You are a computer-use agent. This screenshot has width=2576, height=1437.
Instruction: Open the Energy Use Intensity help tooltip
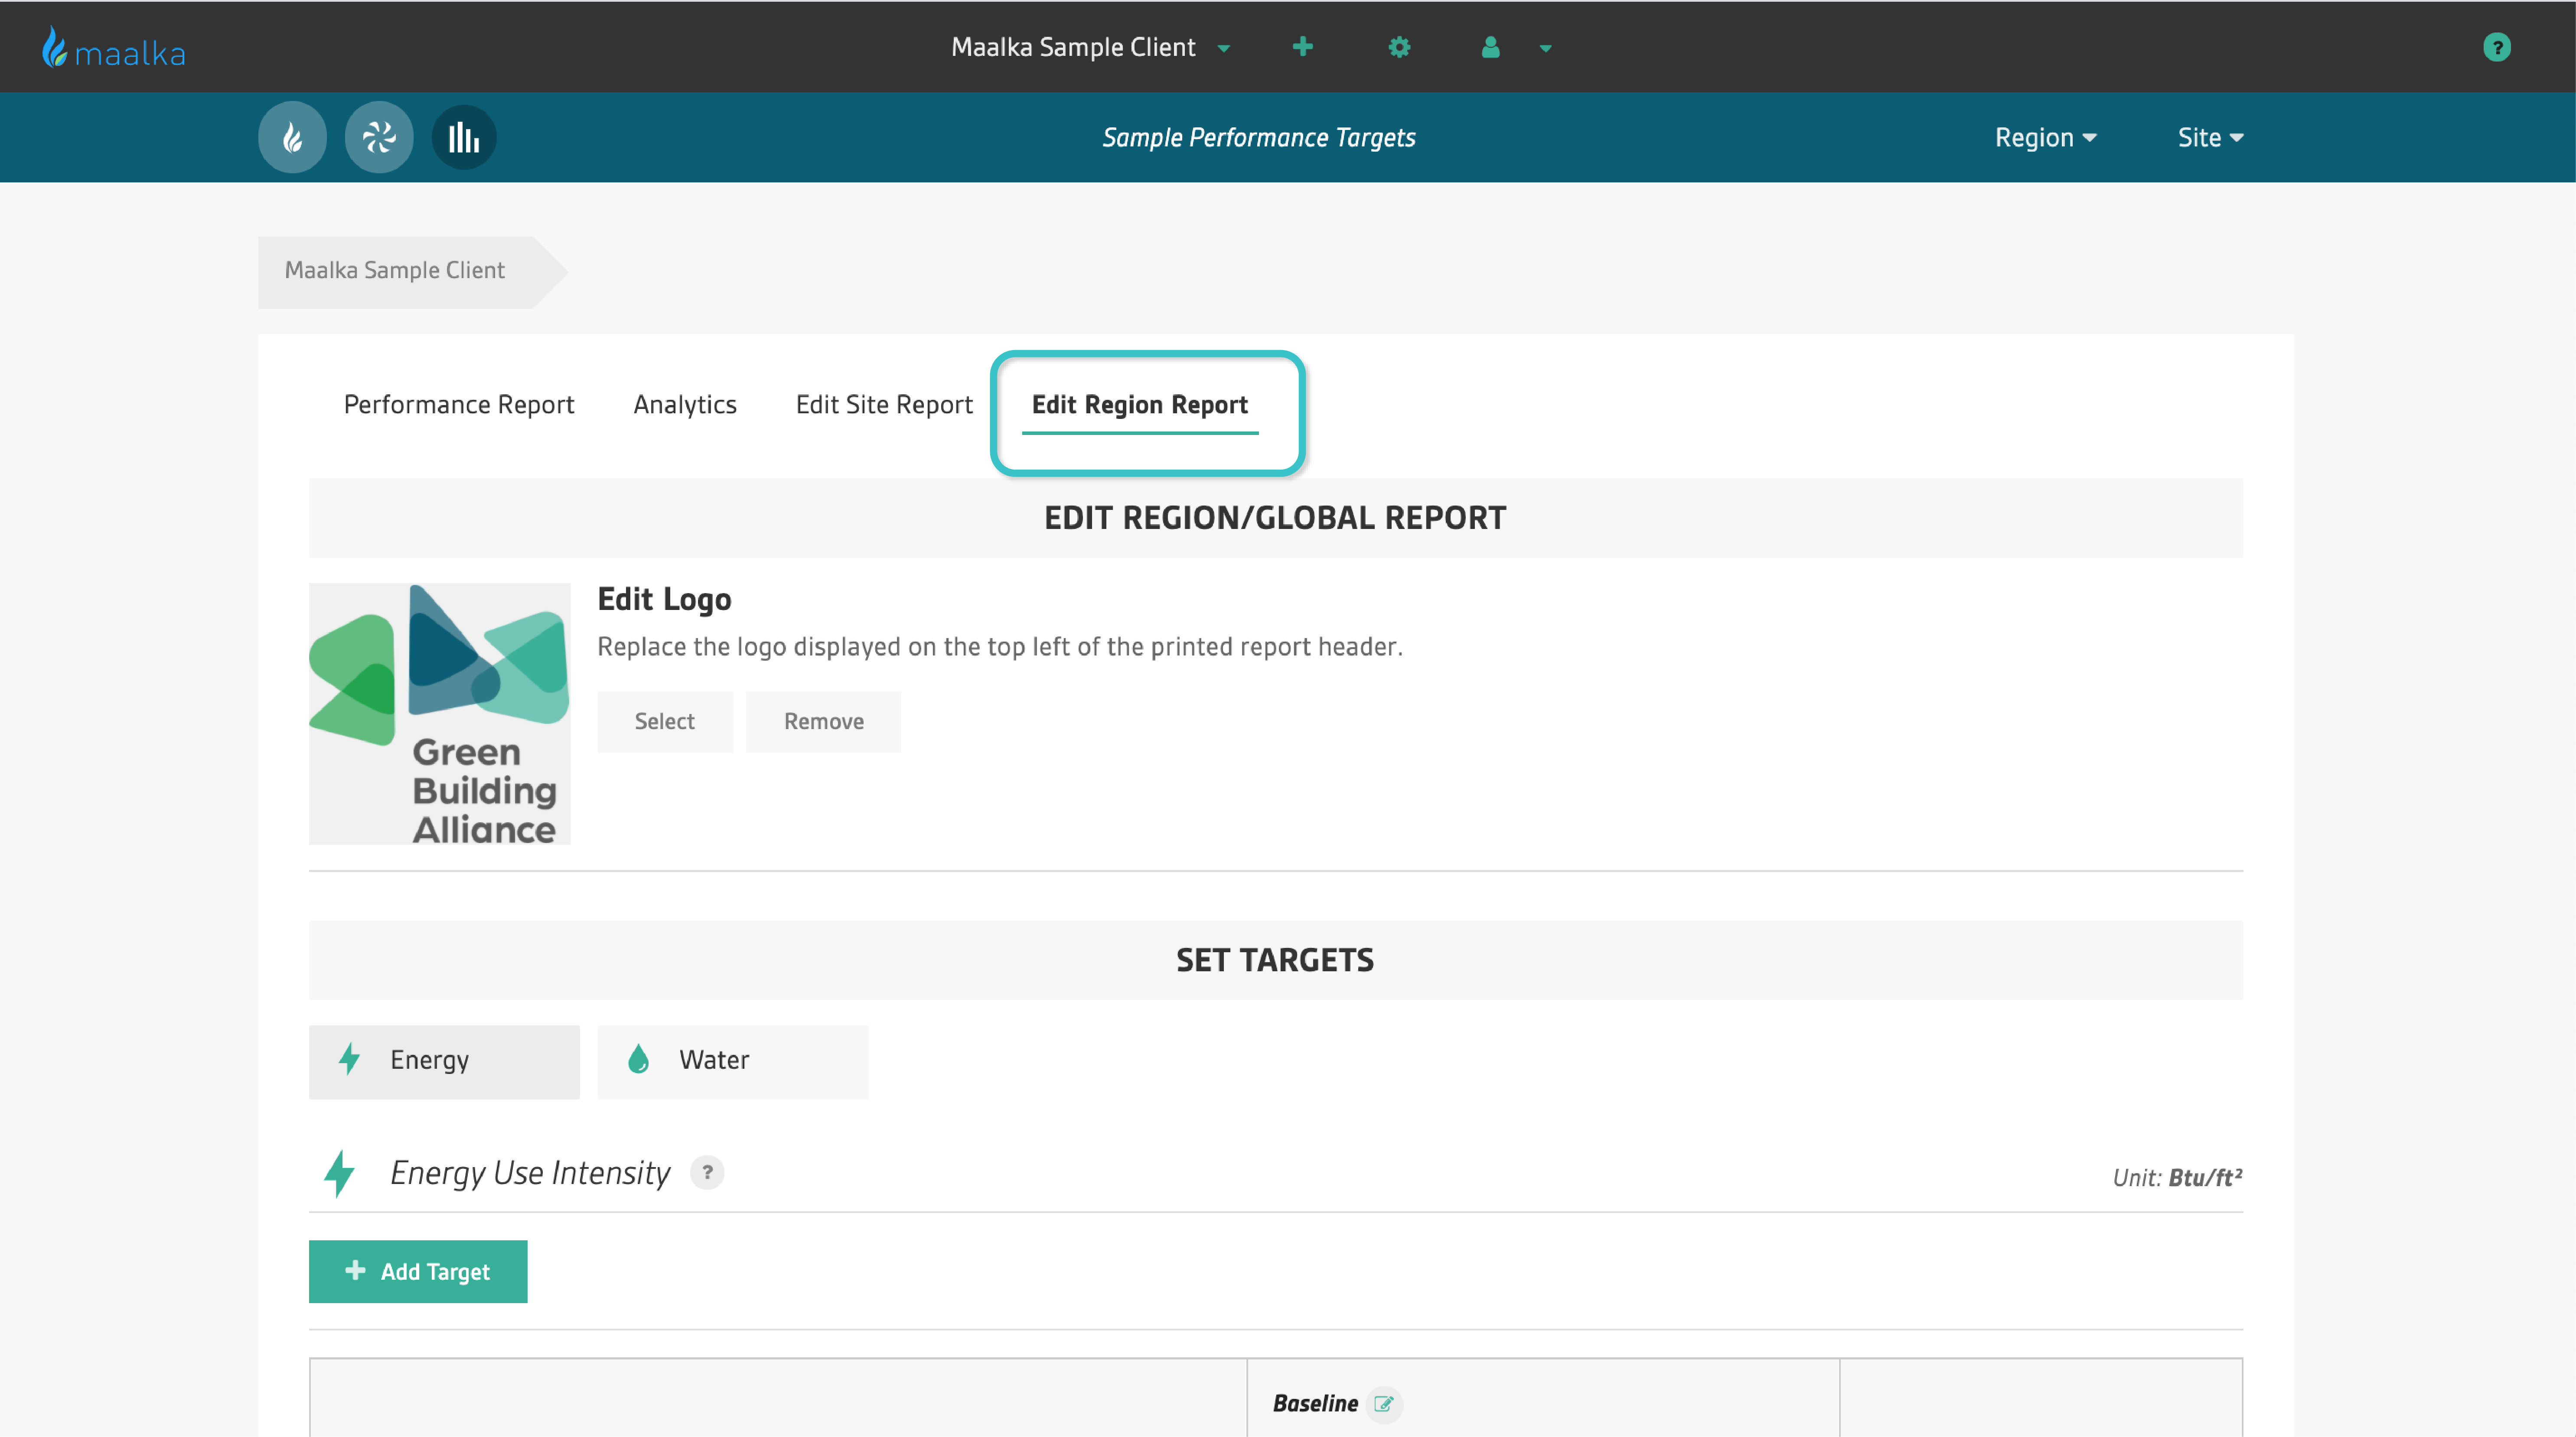707,1172
